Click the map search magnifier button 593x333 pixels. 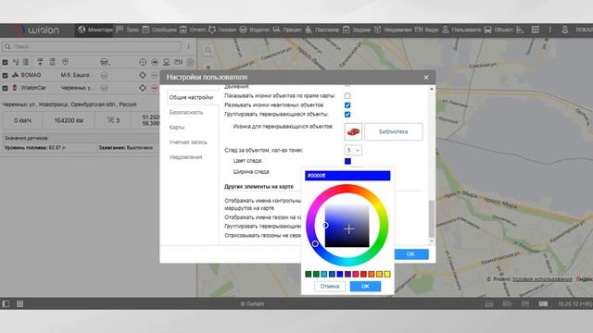208,50
